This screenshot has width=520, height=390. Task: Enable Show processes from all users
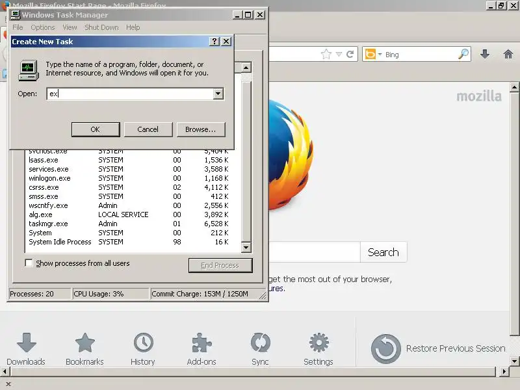(29, 263)
